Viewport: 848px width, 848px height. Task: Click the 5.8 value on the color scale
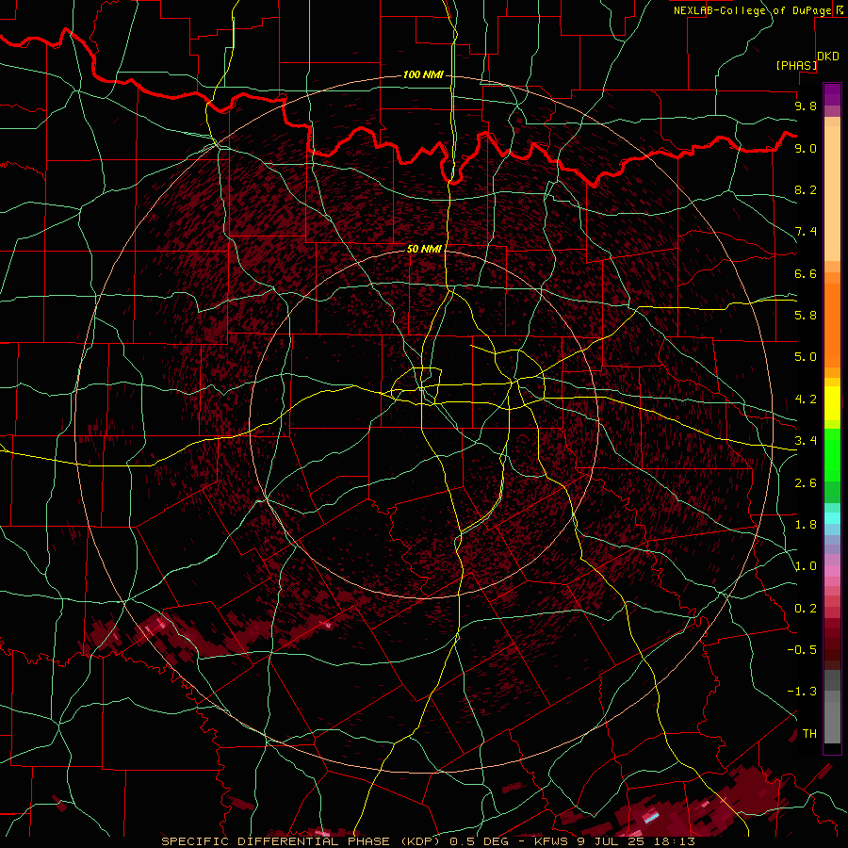[x=806, y=316]
